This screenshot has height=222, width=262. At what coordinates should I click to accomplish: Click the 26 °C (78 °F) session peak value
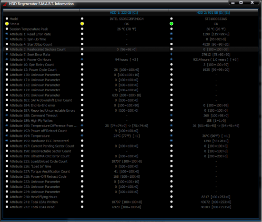[127, 29]
